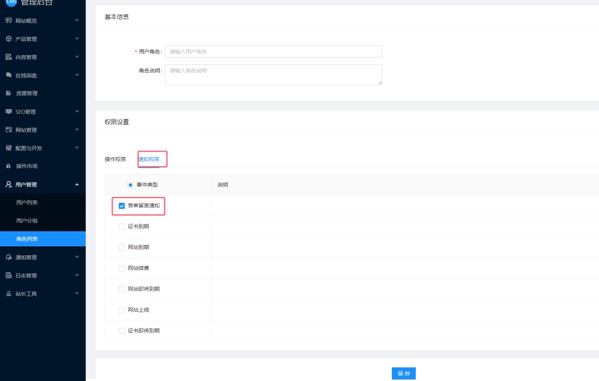Click the 插件市场 lock icon
Screen dimensions: 599x381
pos(8,166)
